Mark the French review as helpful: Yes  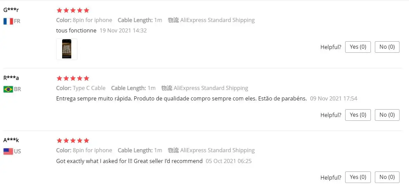tap(358, 47)
